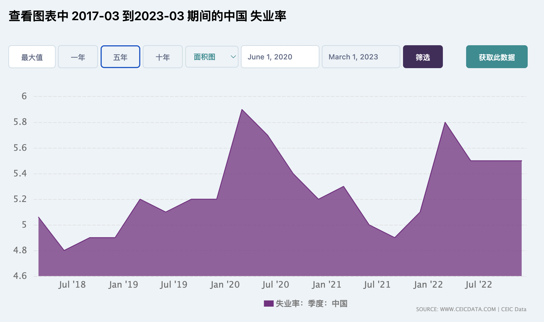Viewport: 544px width, 322px height.
Task: Click the Jul '22 x-axis label
Action: coord(478,285)
